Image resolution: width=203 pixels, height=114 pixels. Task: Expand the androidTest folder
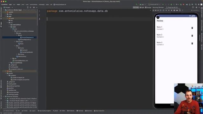click(x=9, y=25)
